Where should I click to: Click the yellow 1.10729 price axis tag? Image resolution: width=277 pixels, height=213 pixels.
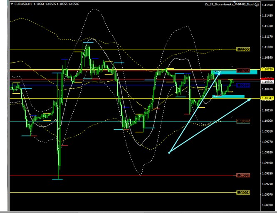tap(267, 69)
